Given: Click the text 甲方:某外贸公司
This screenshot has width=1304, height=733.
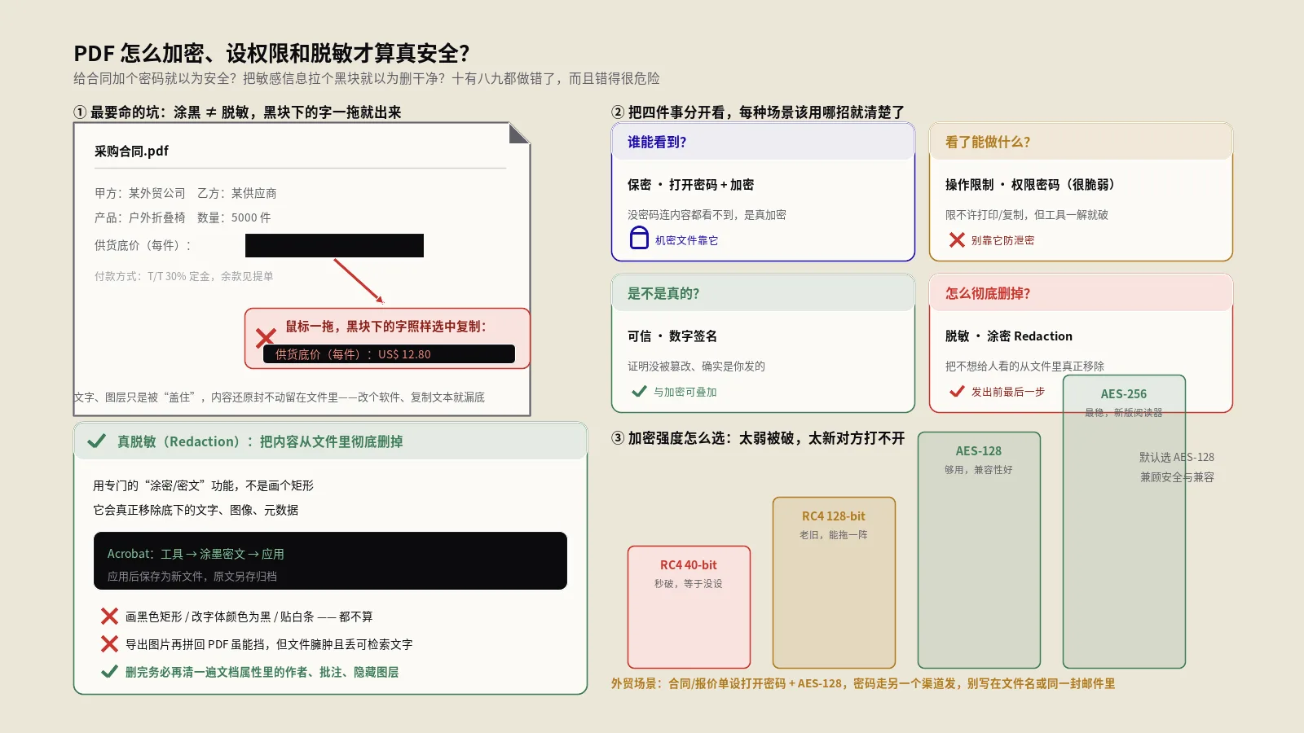Looking at the screenshot, I should 140,193.
